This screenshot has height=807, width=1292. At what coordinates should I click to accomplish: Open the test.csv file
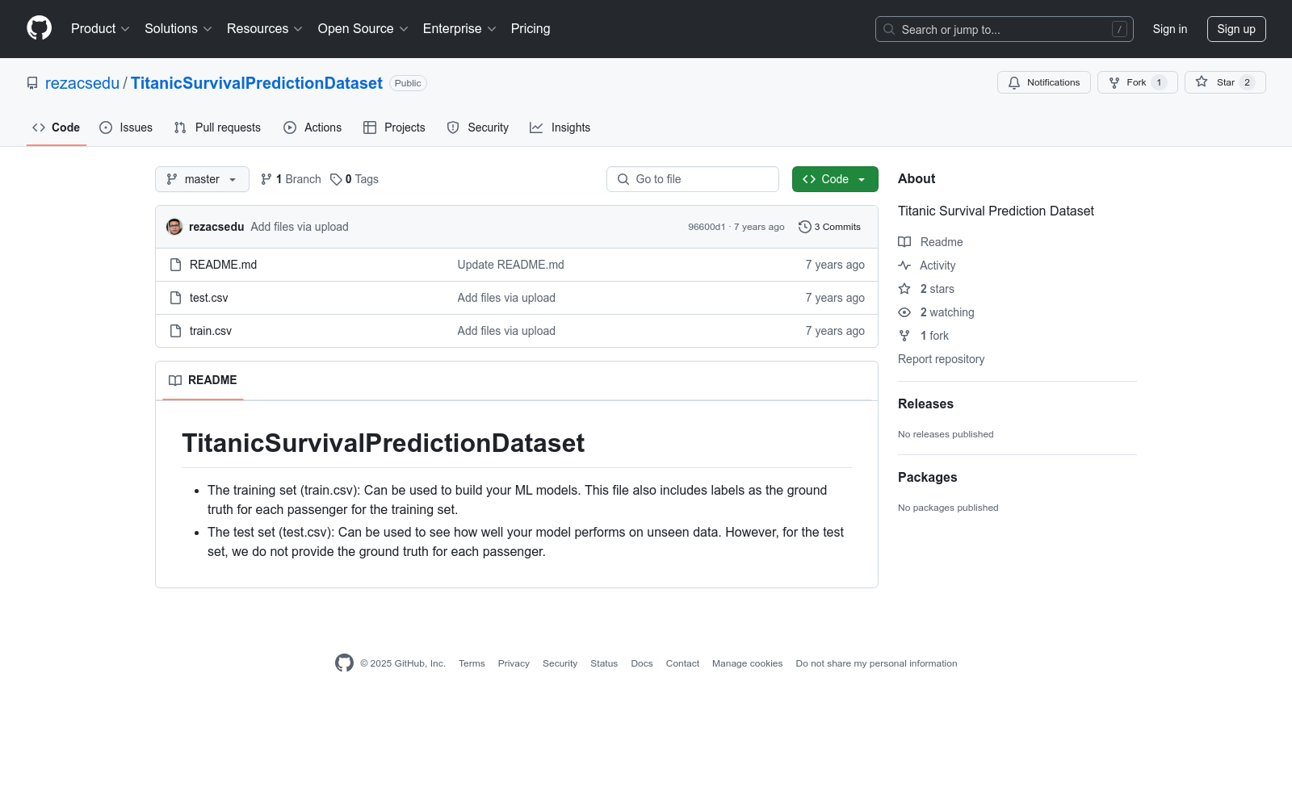[x=209, y=298]
